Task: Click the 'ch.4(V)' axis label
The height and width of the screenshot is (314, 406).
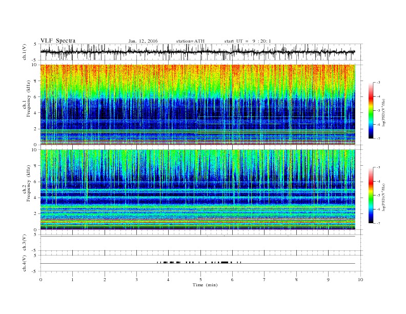Action: [x=25, y=263]
